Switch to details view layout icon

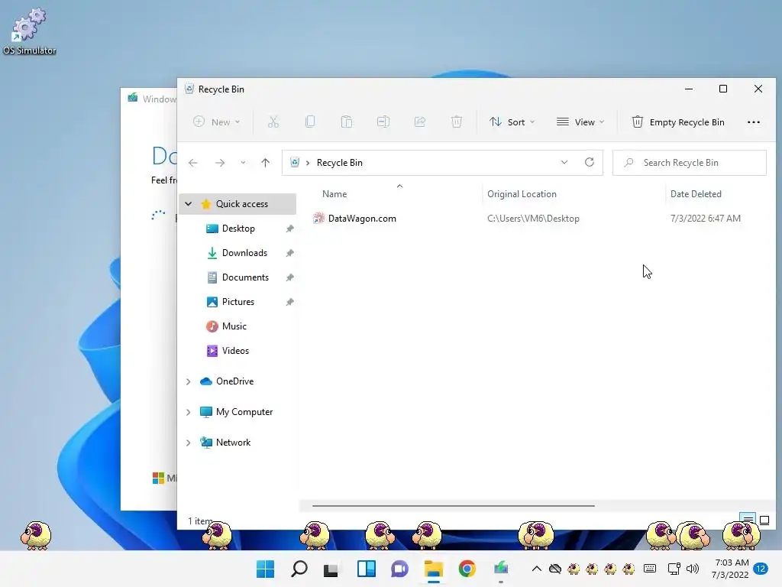click(747, 520)
